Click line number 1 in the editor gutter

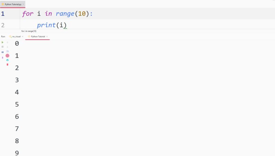point(3,14)
